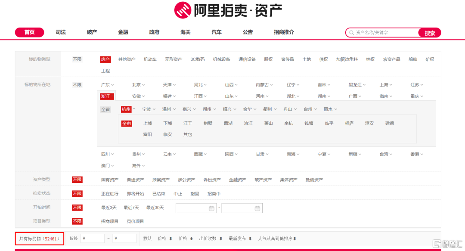465x251 pixels.
Task: Open the 政府 tab
Action: coord(154,32)
